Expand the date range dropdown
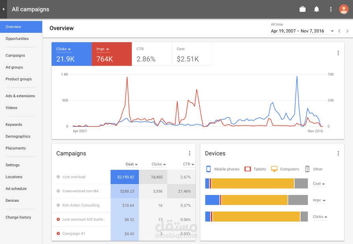Screen dimensions: 353x244 [332, 31]
